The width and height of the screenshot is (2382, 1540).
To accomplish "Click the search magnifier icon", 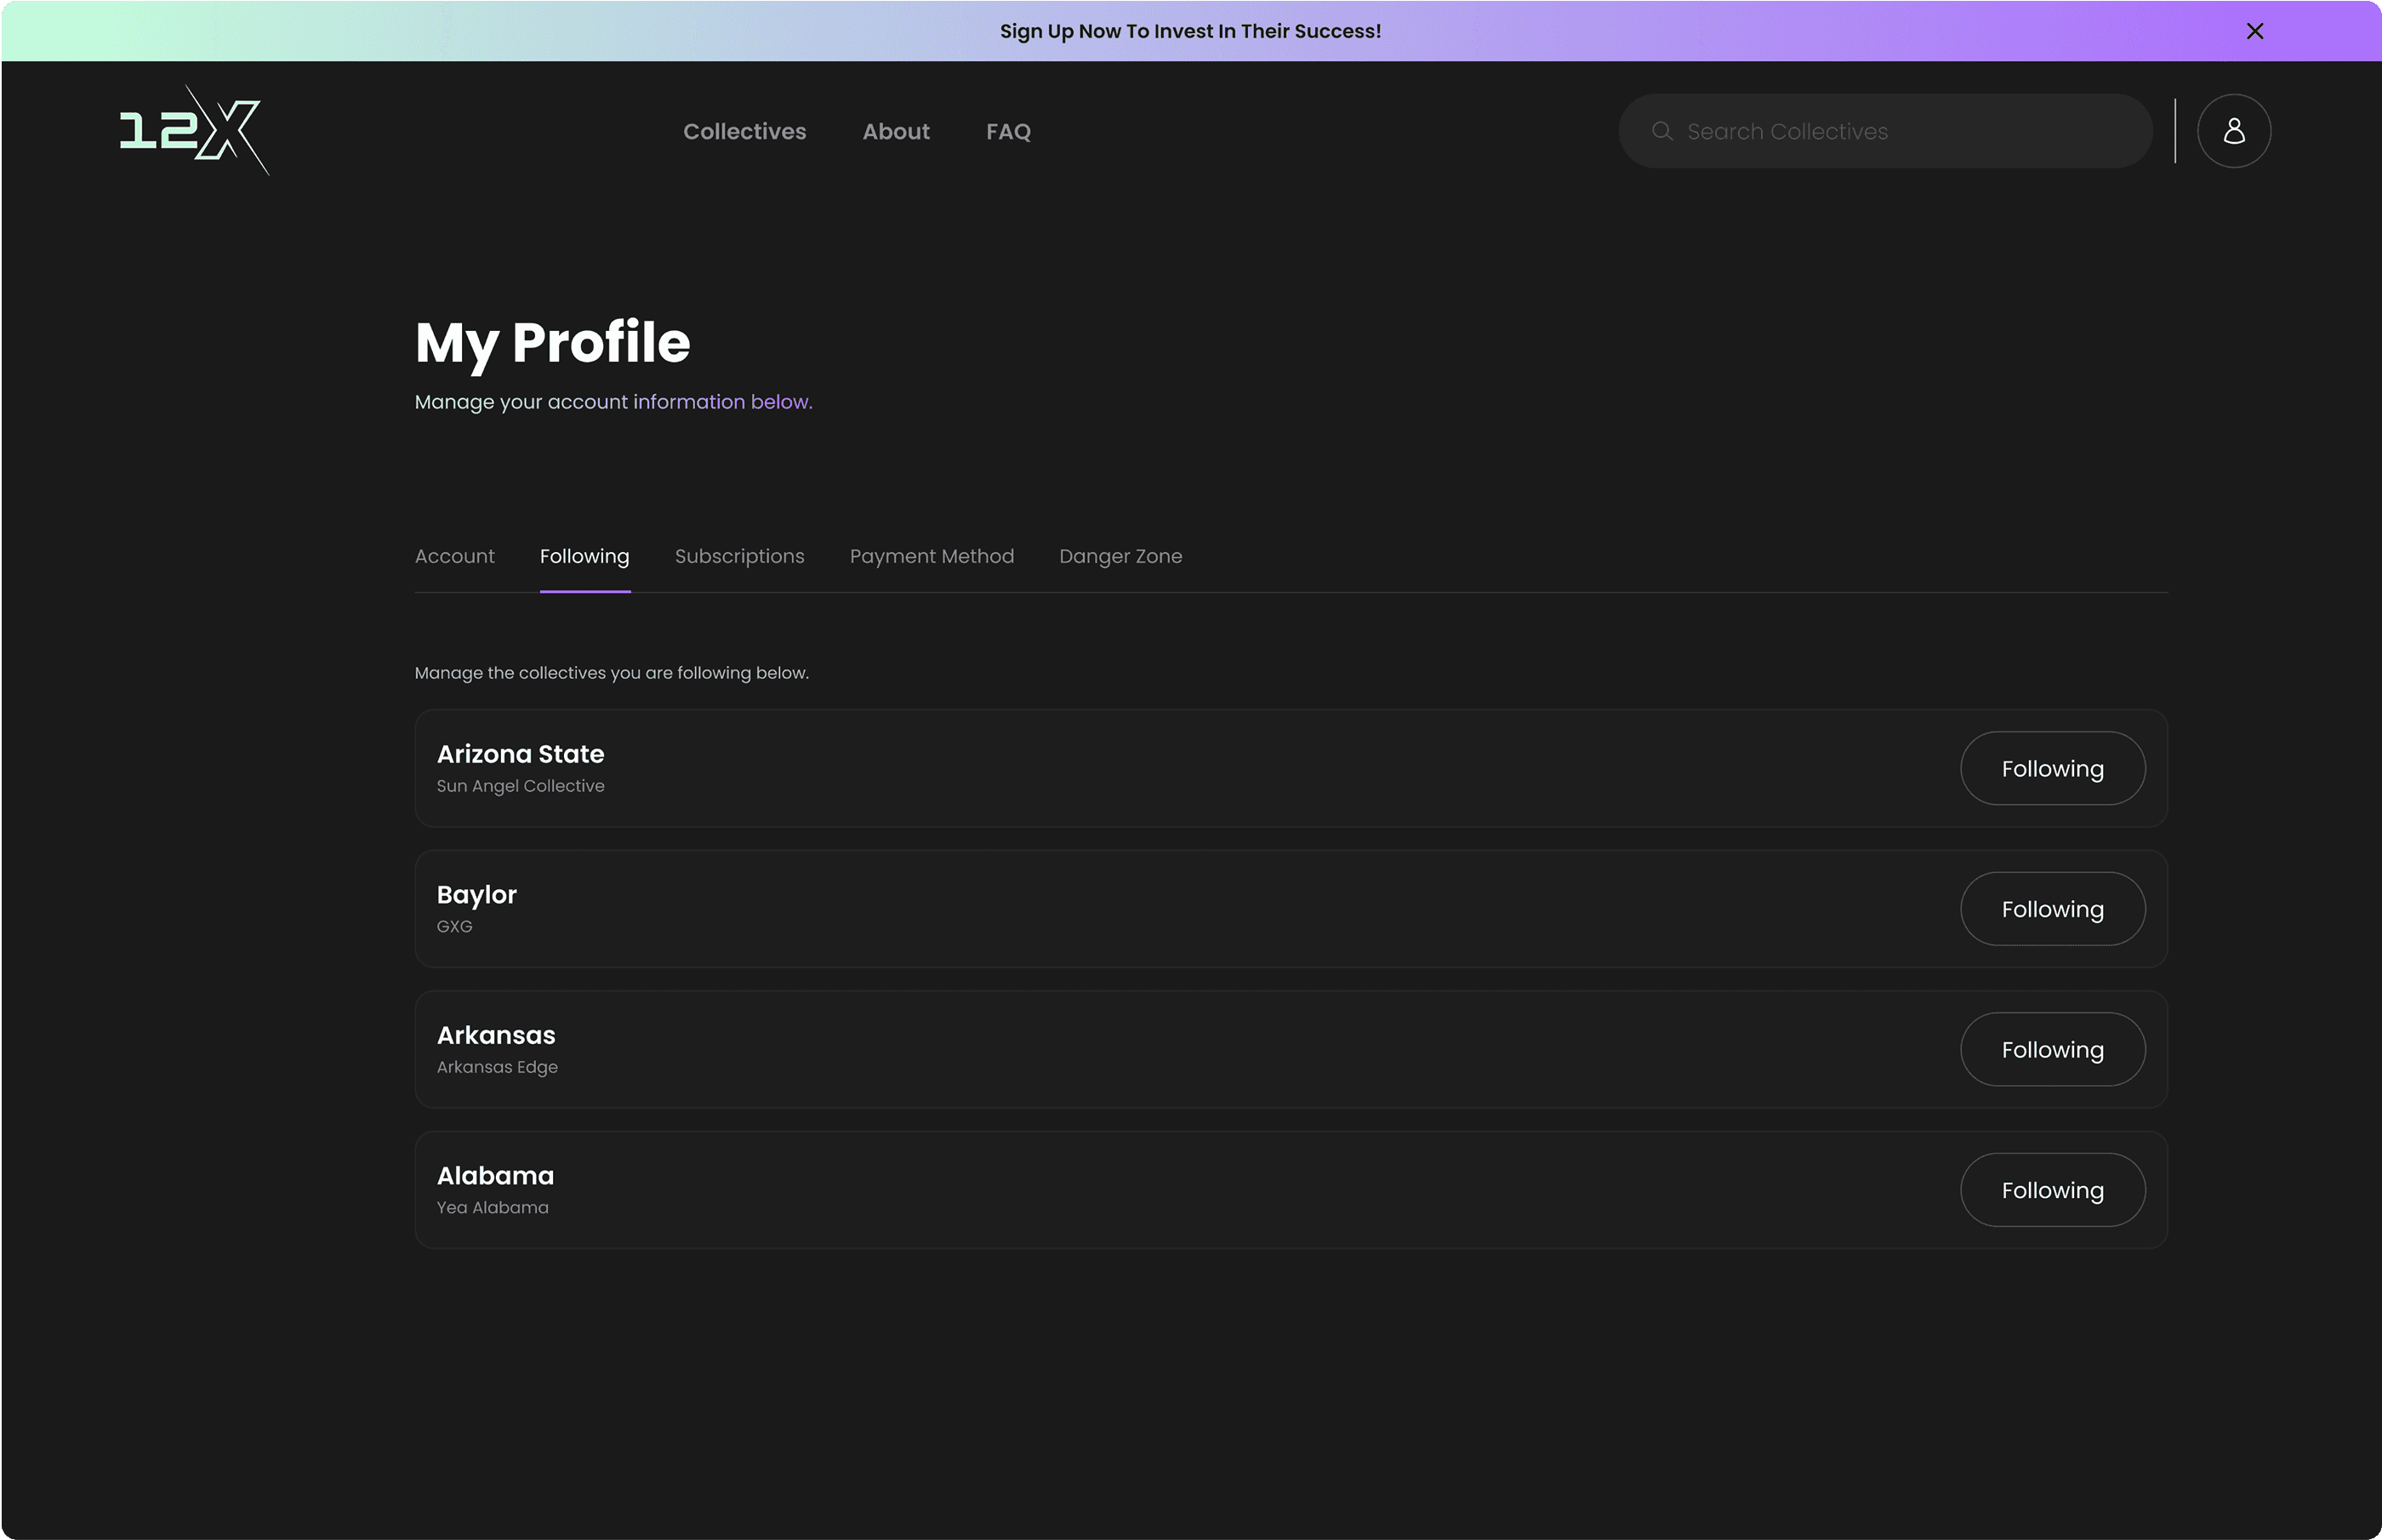I will click(1661, 131).
